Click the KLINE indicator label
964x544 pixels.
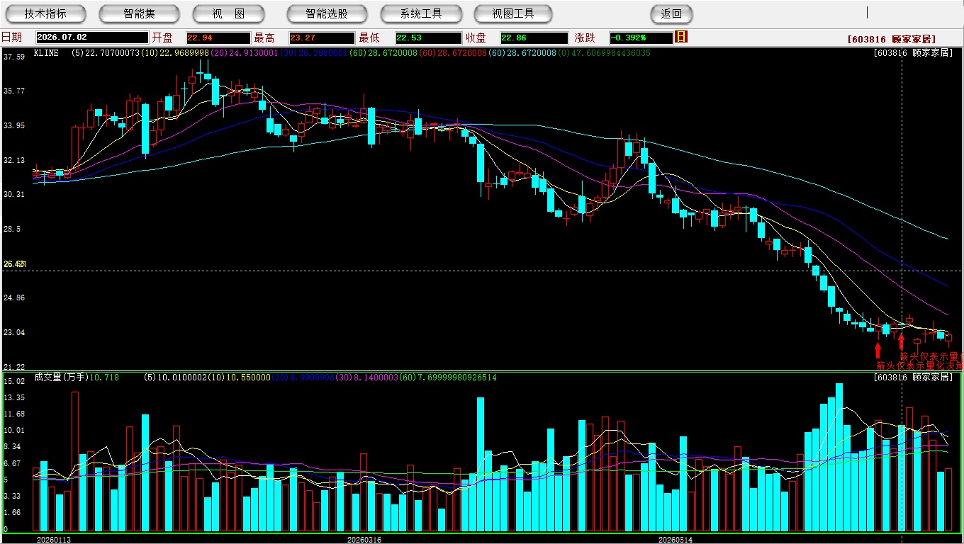[46, 53]
